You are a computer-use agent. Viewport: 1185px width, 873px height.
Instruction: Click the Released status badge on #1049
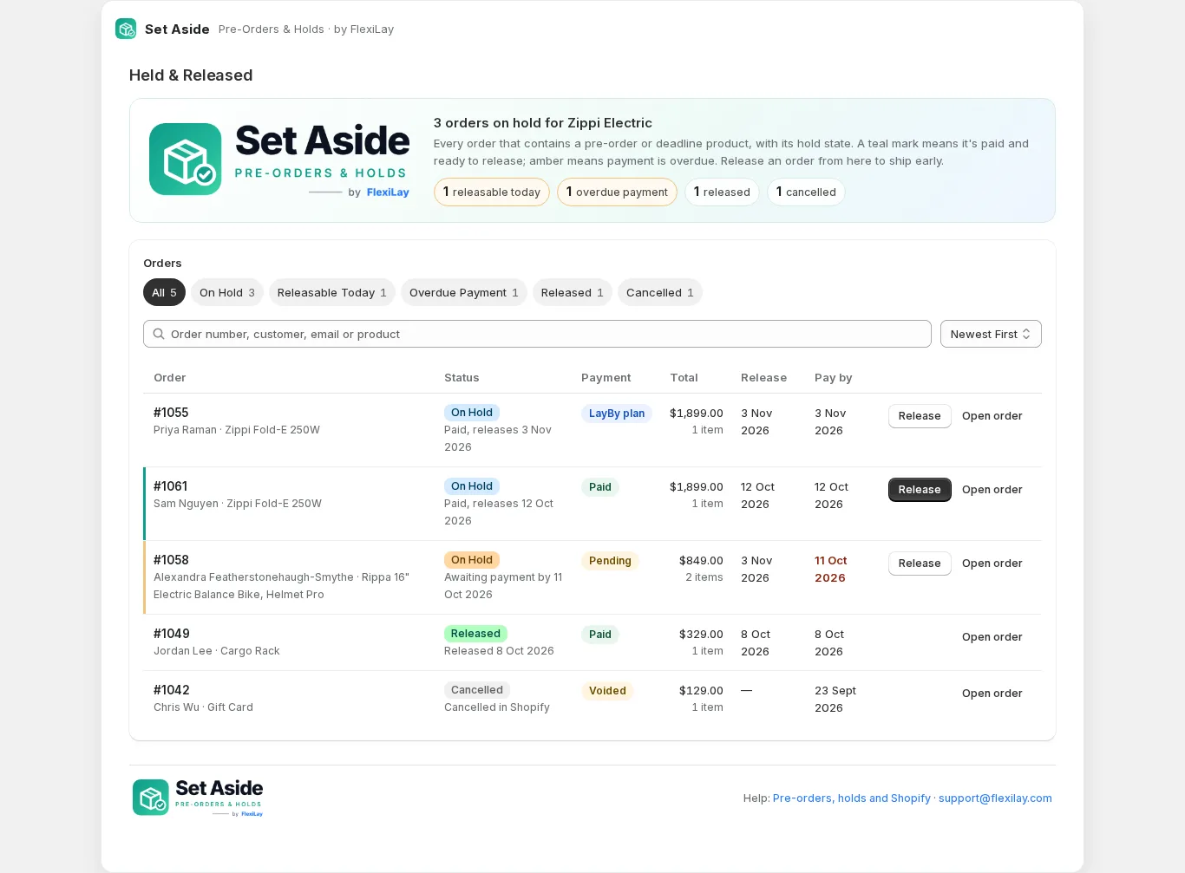(x=475, y=634)
